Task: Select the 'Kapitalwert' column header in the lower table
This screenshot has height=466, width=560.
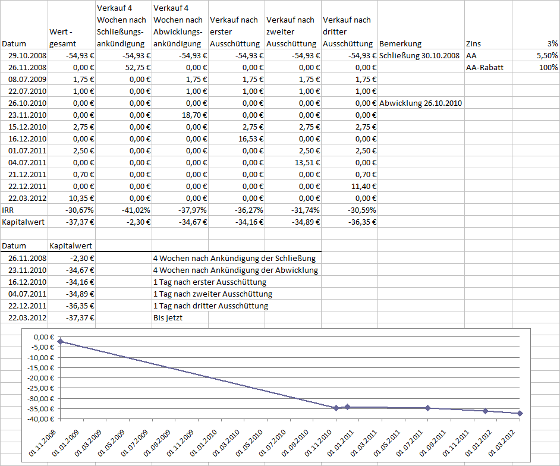Action: pyautogui.click(x=71, y=245)
